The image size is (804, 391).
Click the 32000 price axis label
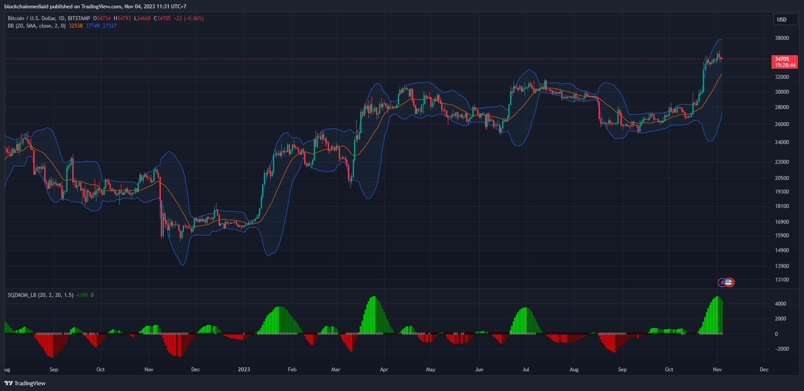[782, 77]
